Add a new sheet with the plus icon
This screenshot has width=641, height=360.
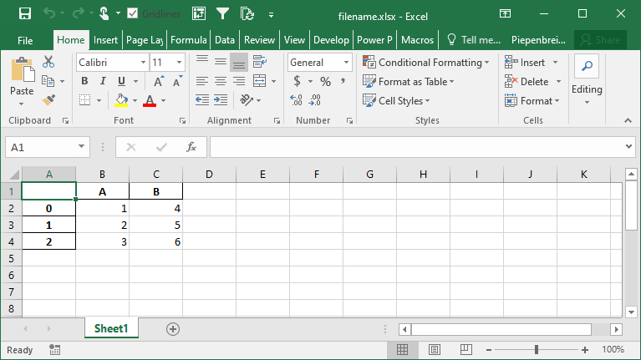pyautogui.click(x=173, y=329)
